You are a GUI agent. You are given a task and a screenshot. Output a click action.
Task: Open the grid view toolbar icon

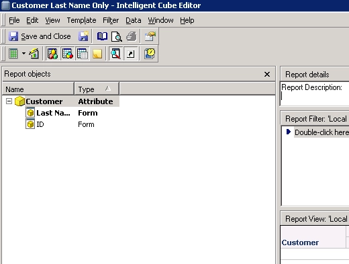click(13, 54)
